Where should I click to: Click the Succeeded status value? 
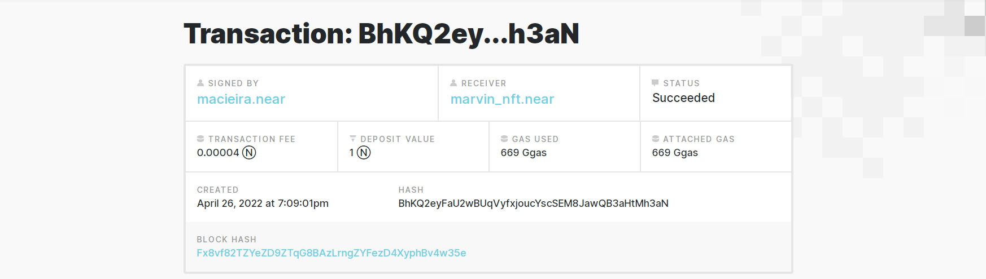pyautogui.click(x=683, y=98)
